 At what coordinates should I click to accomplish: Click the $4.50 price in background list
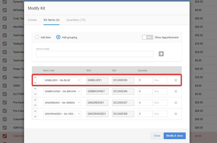click(198, 86)
